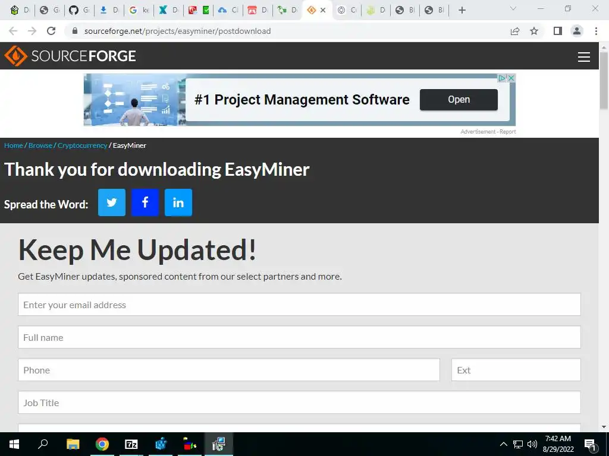Open the volume control
Screen dimensions: 609x456
[x=532, y=444]
